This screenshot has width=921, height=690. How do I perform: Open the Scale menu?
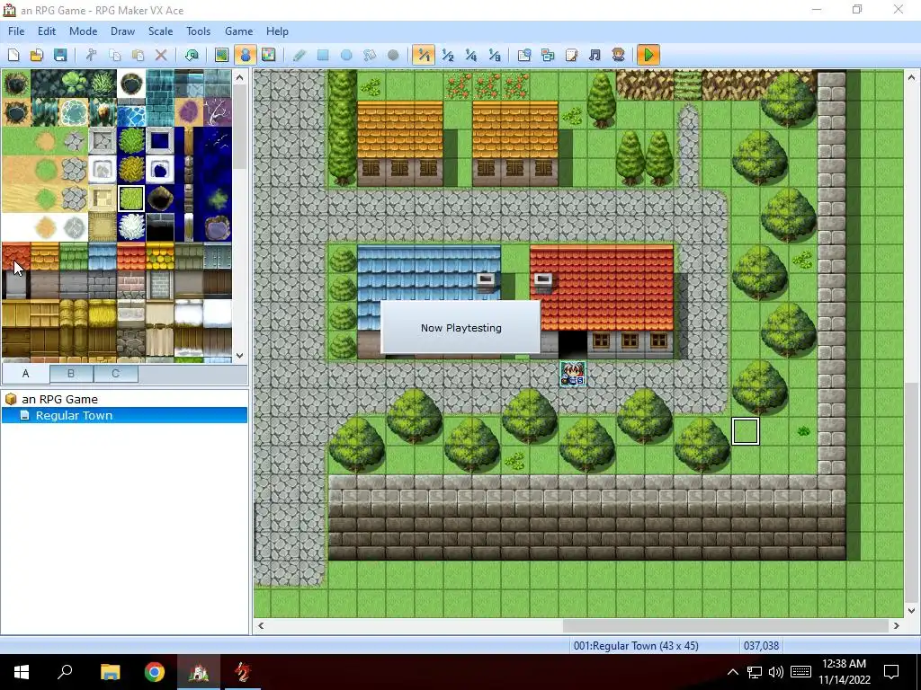pyautogui.click(x=160, y=31)
